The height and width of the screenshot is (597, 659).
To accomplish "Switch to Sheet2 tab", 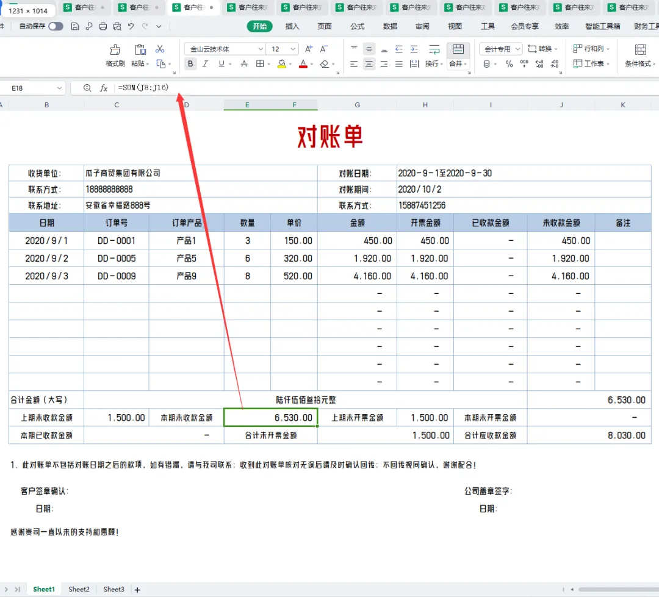I will coord(79,590).
